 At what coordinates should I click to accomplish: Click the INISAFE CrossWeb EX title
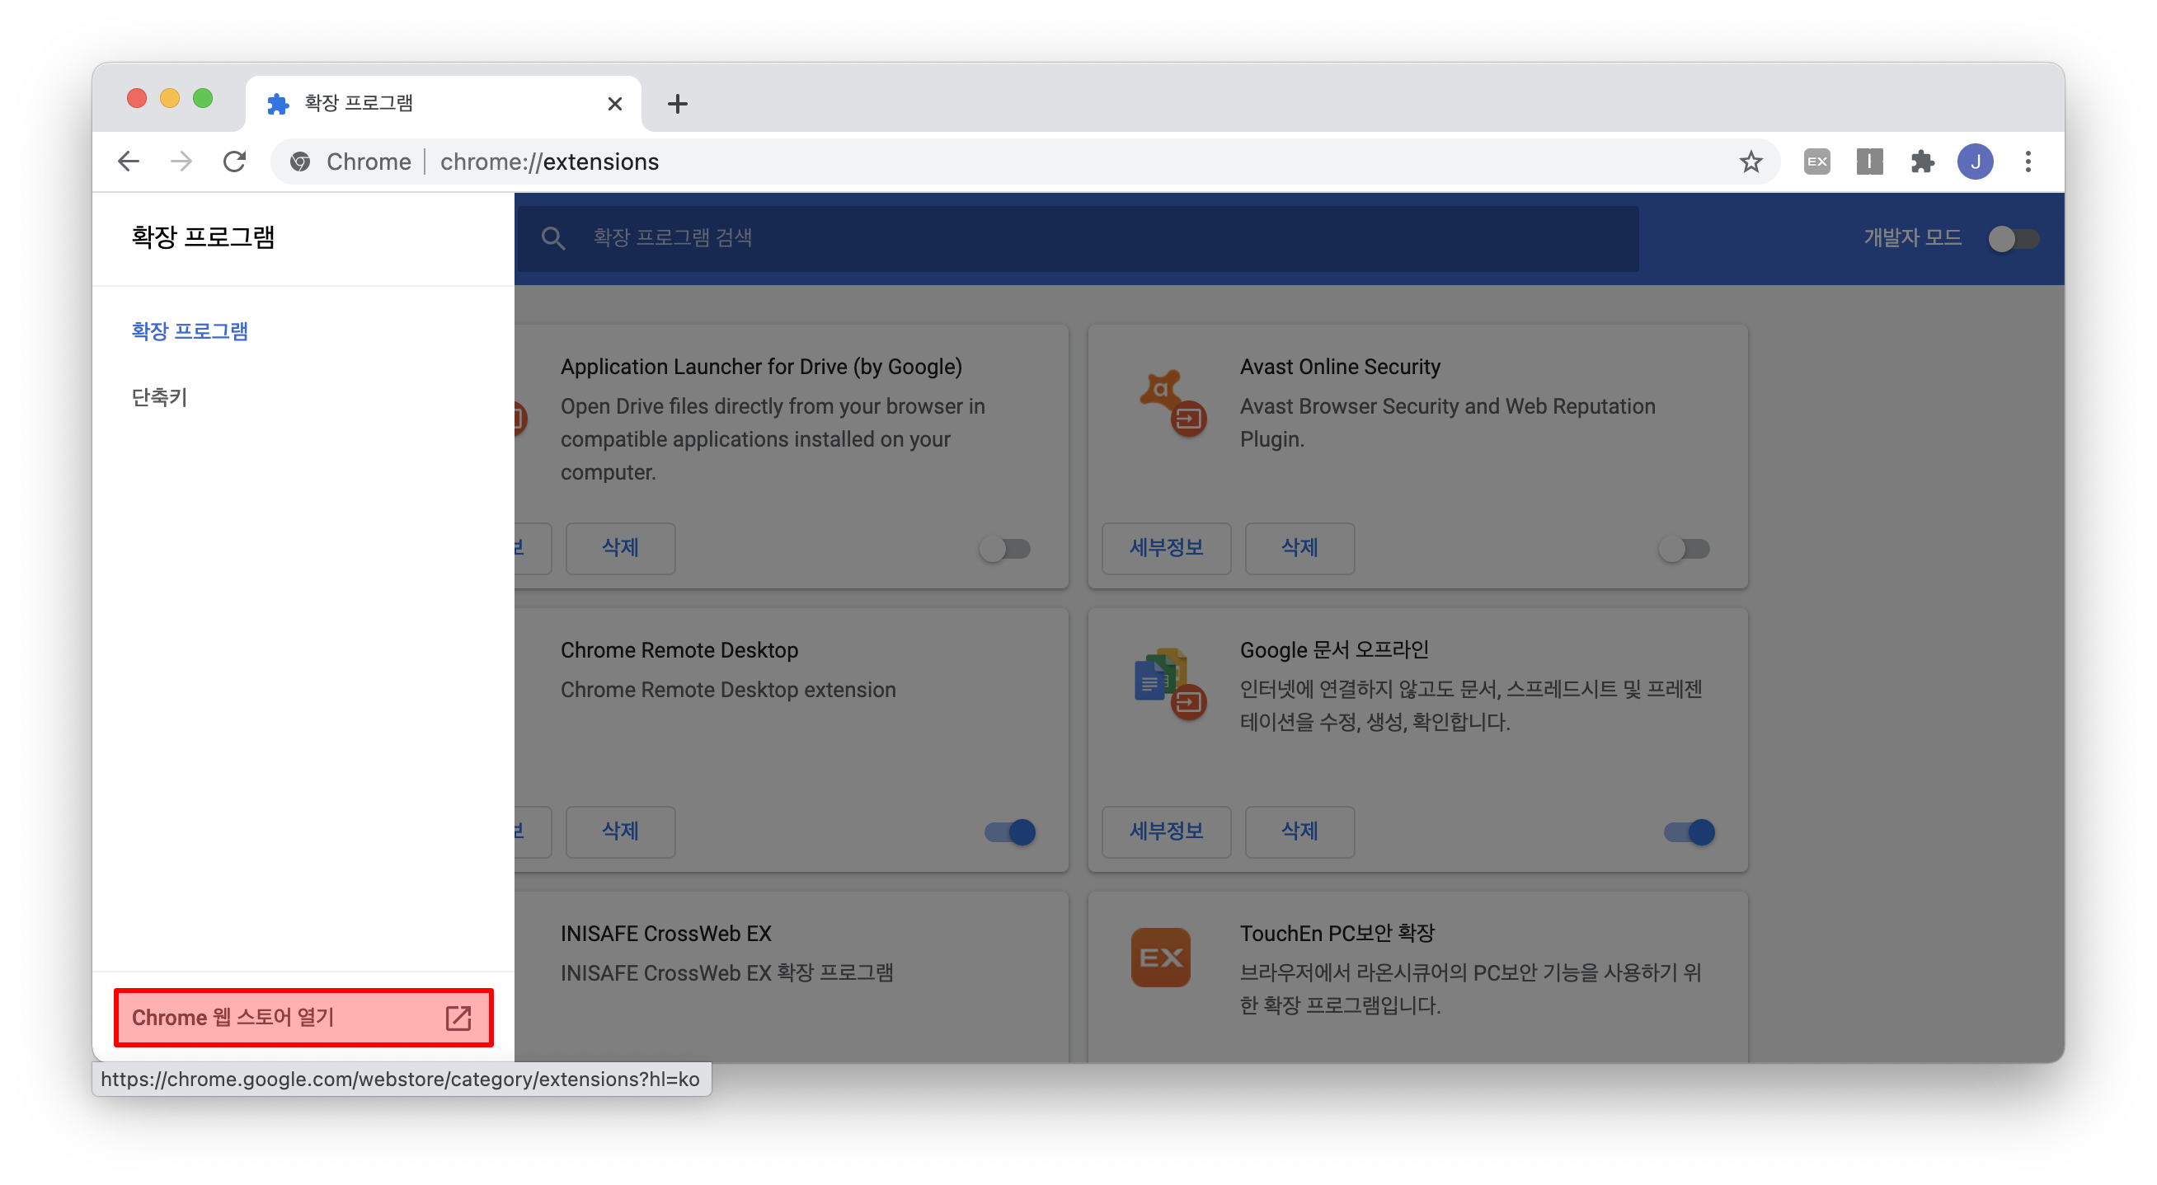[x=665, y=934]
